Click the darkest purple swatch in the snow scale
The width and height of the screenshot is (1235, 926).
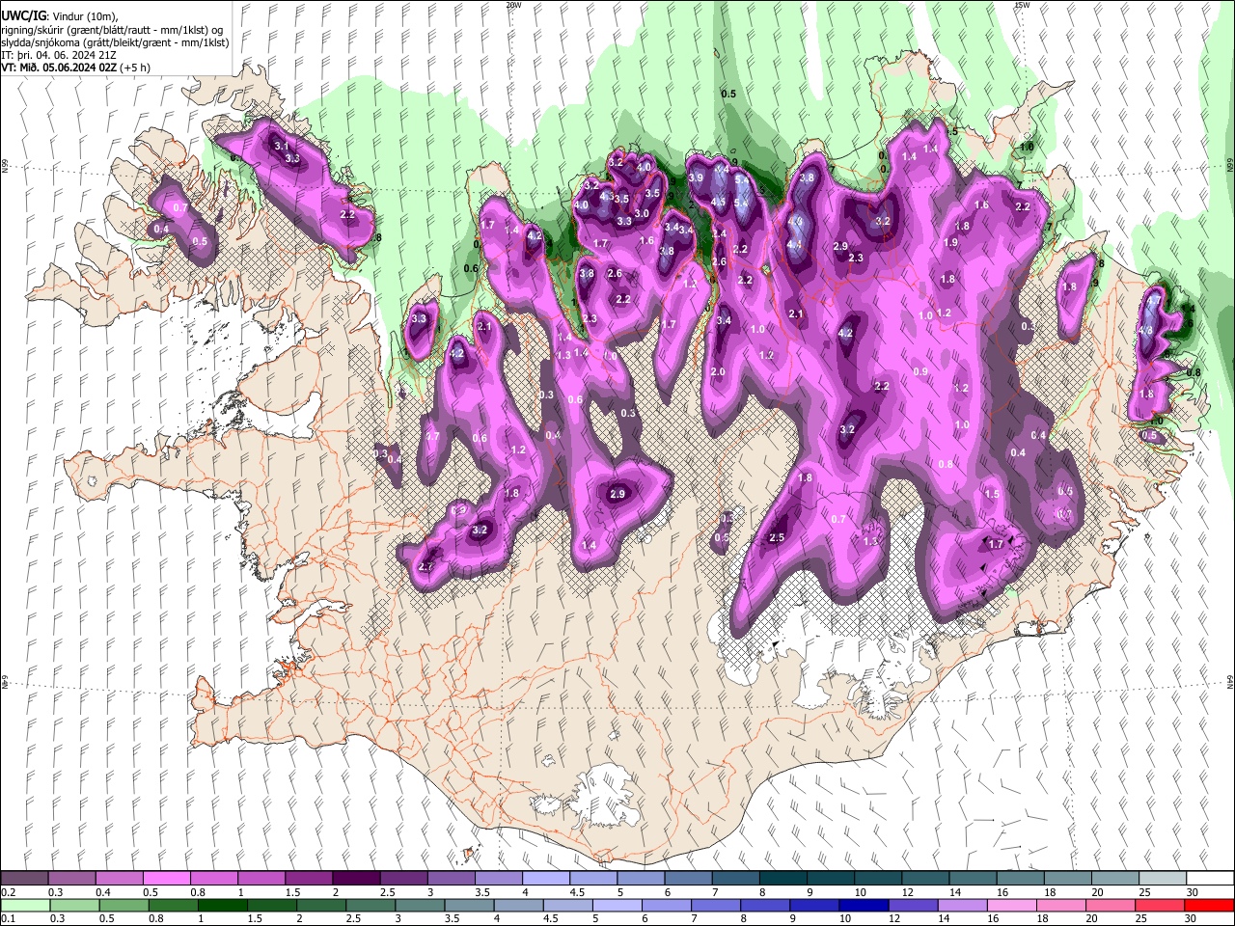pos(356,879)
